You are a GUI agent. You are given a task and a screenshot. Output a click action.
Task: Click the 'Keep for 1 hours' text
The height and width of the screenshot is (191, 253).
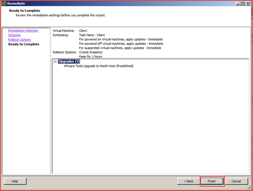pos(90,57)
